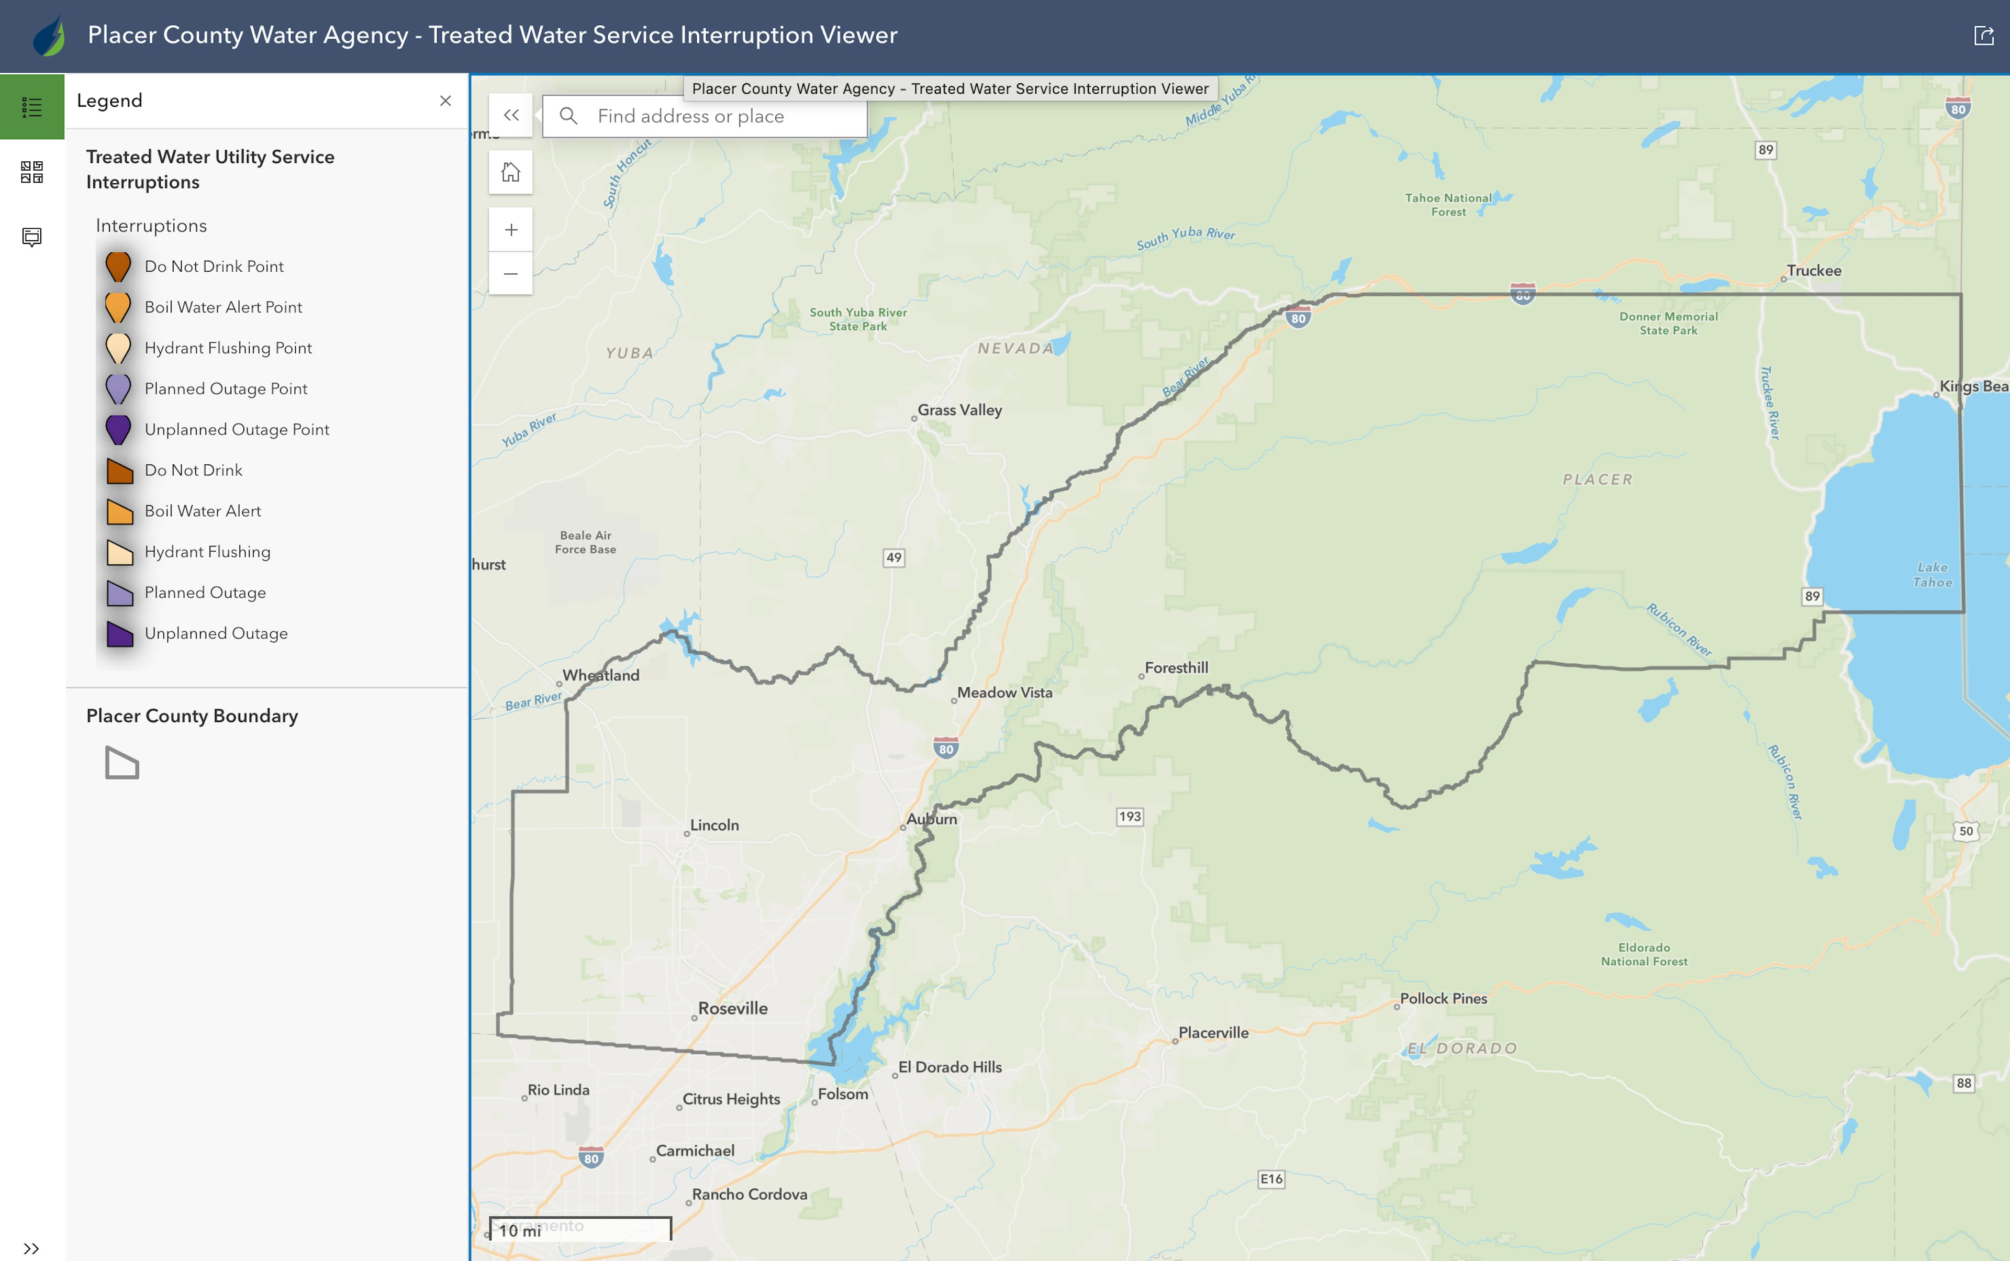Select the Do Not Drink Point legend entry
The width and height of the screenshot is (2010, 1261).
[x=214, y=265]
